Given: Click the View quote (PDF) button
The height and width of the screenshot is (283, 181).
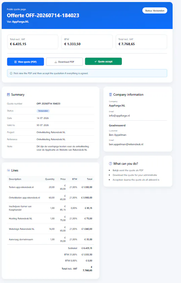Looking at the screenshot, I should click(26, 62).
